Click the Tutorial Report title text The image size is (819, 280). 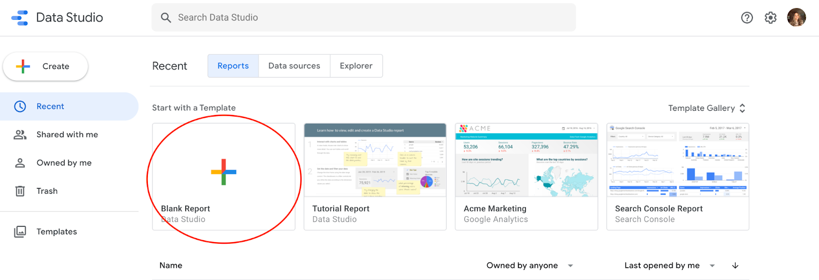click(341, 208)
